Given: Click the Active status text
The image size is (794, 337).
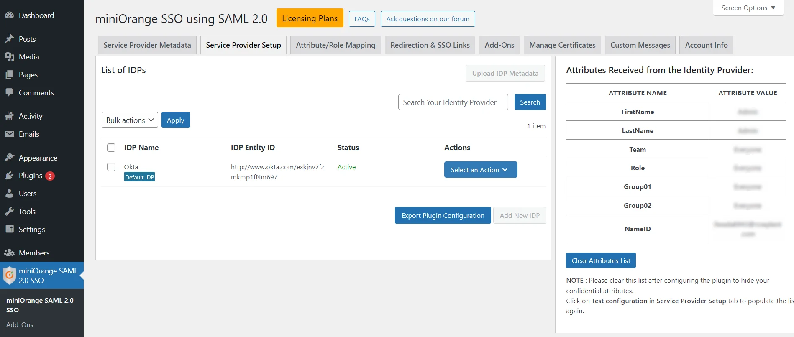Looking at the screenshot, I should pos(346,167).
